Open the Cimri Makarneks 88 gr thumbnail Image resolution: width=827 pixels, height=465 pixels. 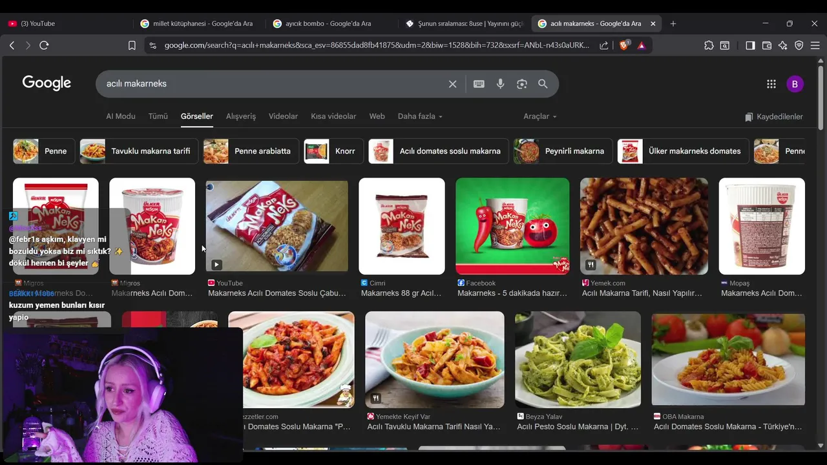click(402, 226)
